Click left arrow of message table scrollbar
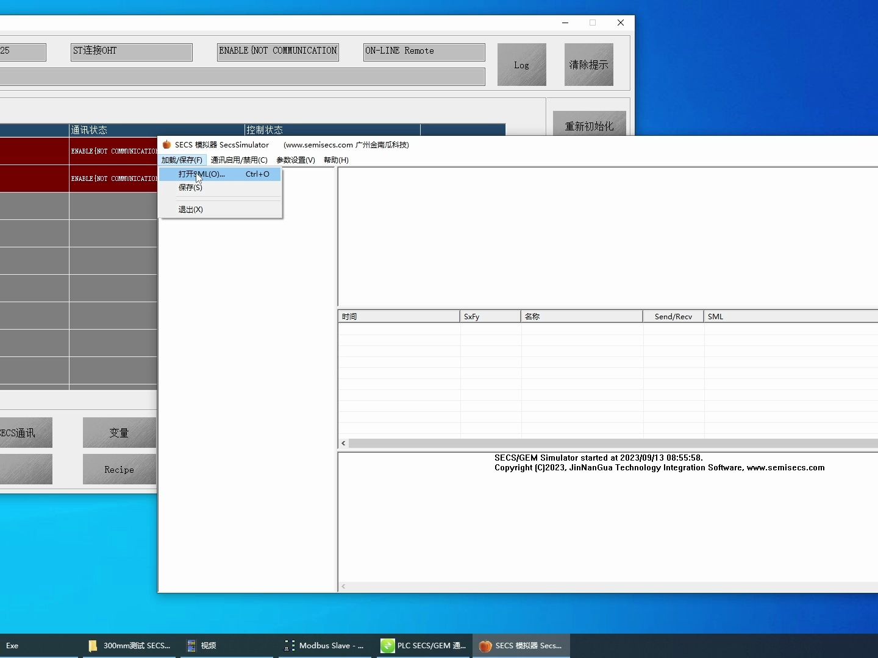This screenshot has height=658, width=878. click(x=343, y=444)
